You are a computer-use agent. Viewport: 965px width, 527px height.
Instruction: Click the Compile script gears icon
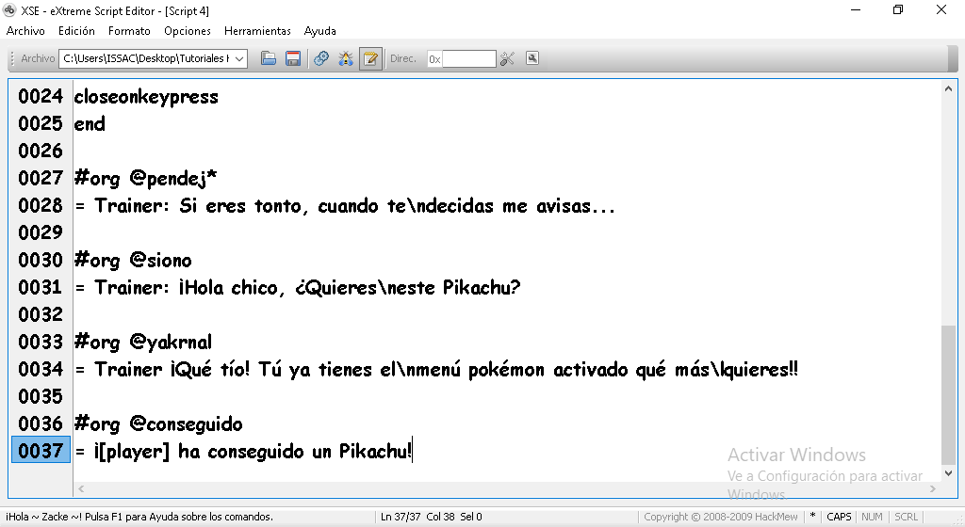pos(321,58)
